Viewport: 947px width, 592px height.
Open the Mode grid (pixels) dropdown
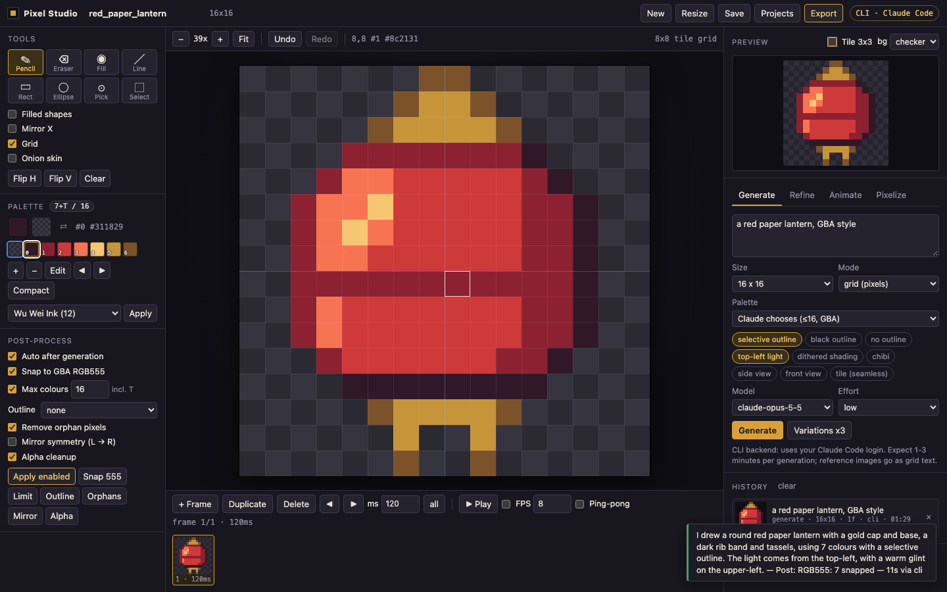tap(888, 284)
